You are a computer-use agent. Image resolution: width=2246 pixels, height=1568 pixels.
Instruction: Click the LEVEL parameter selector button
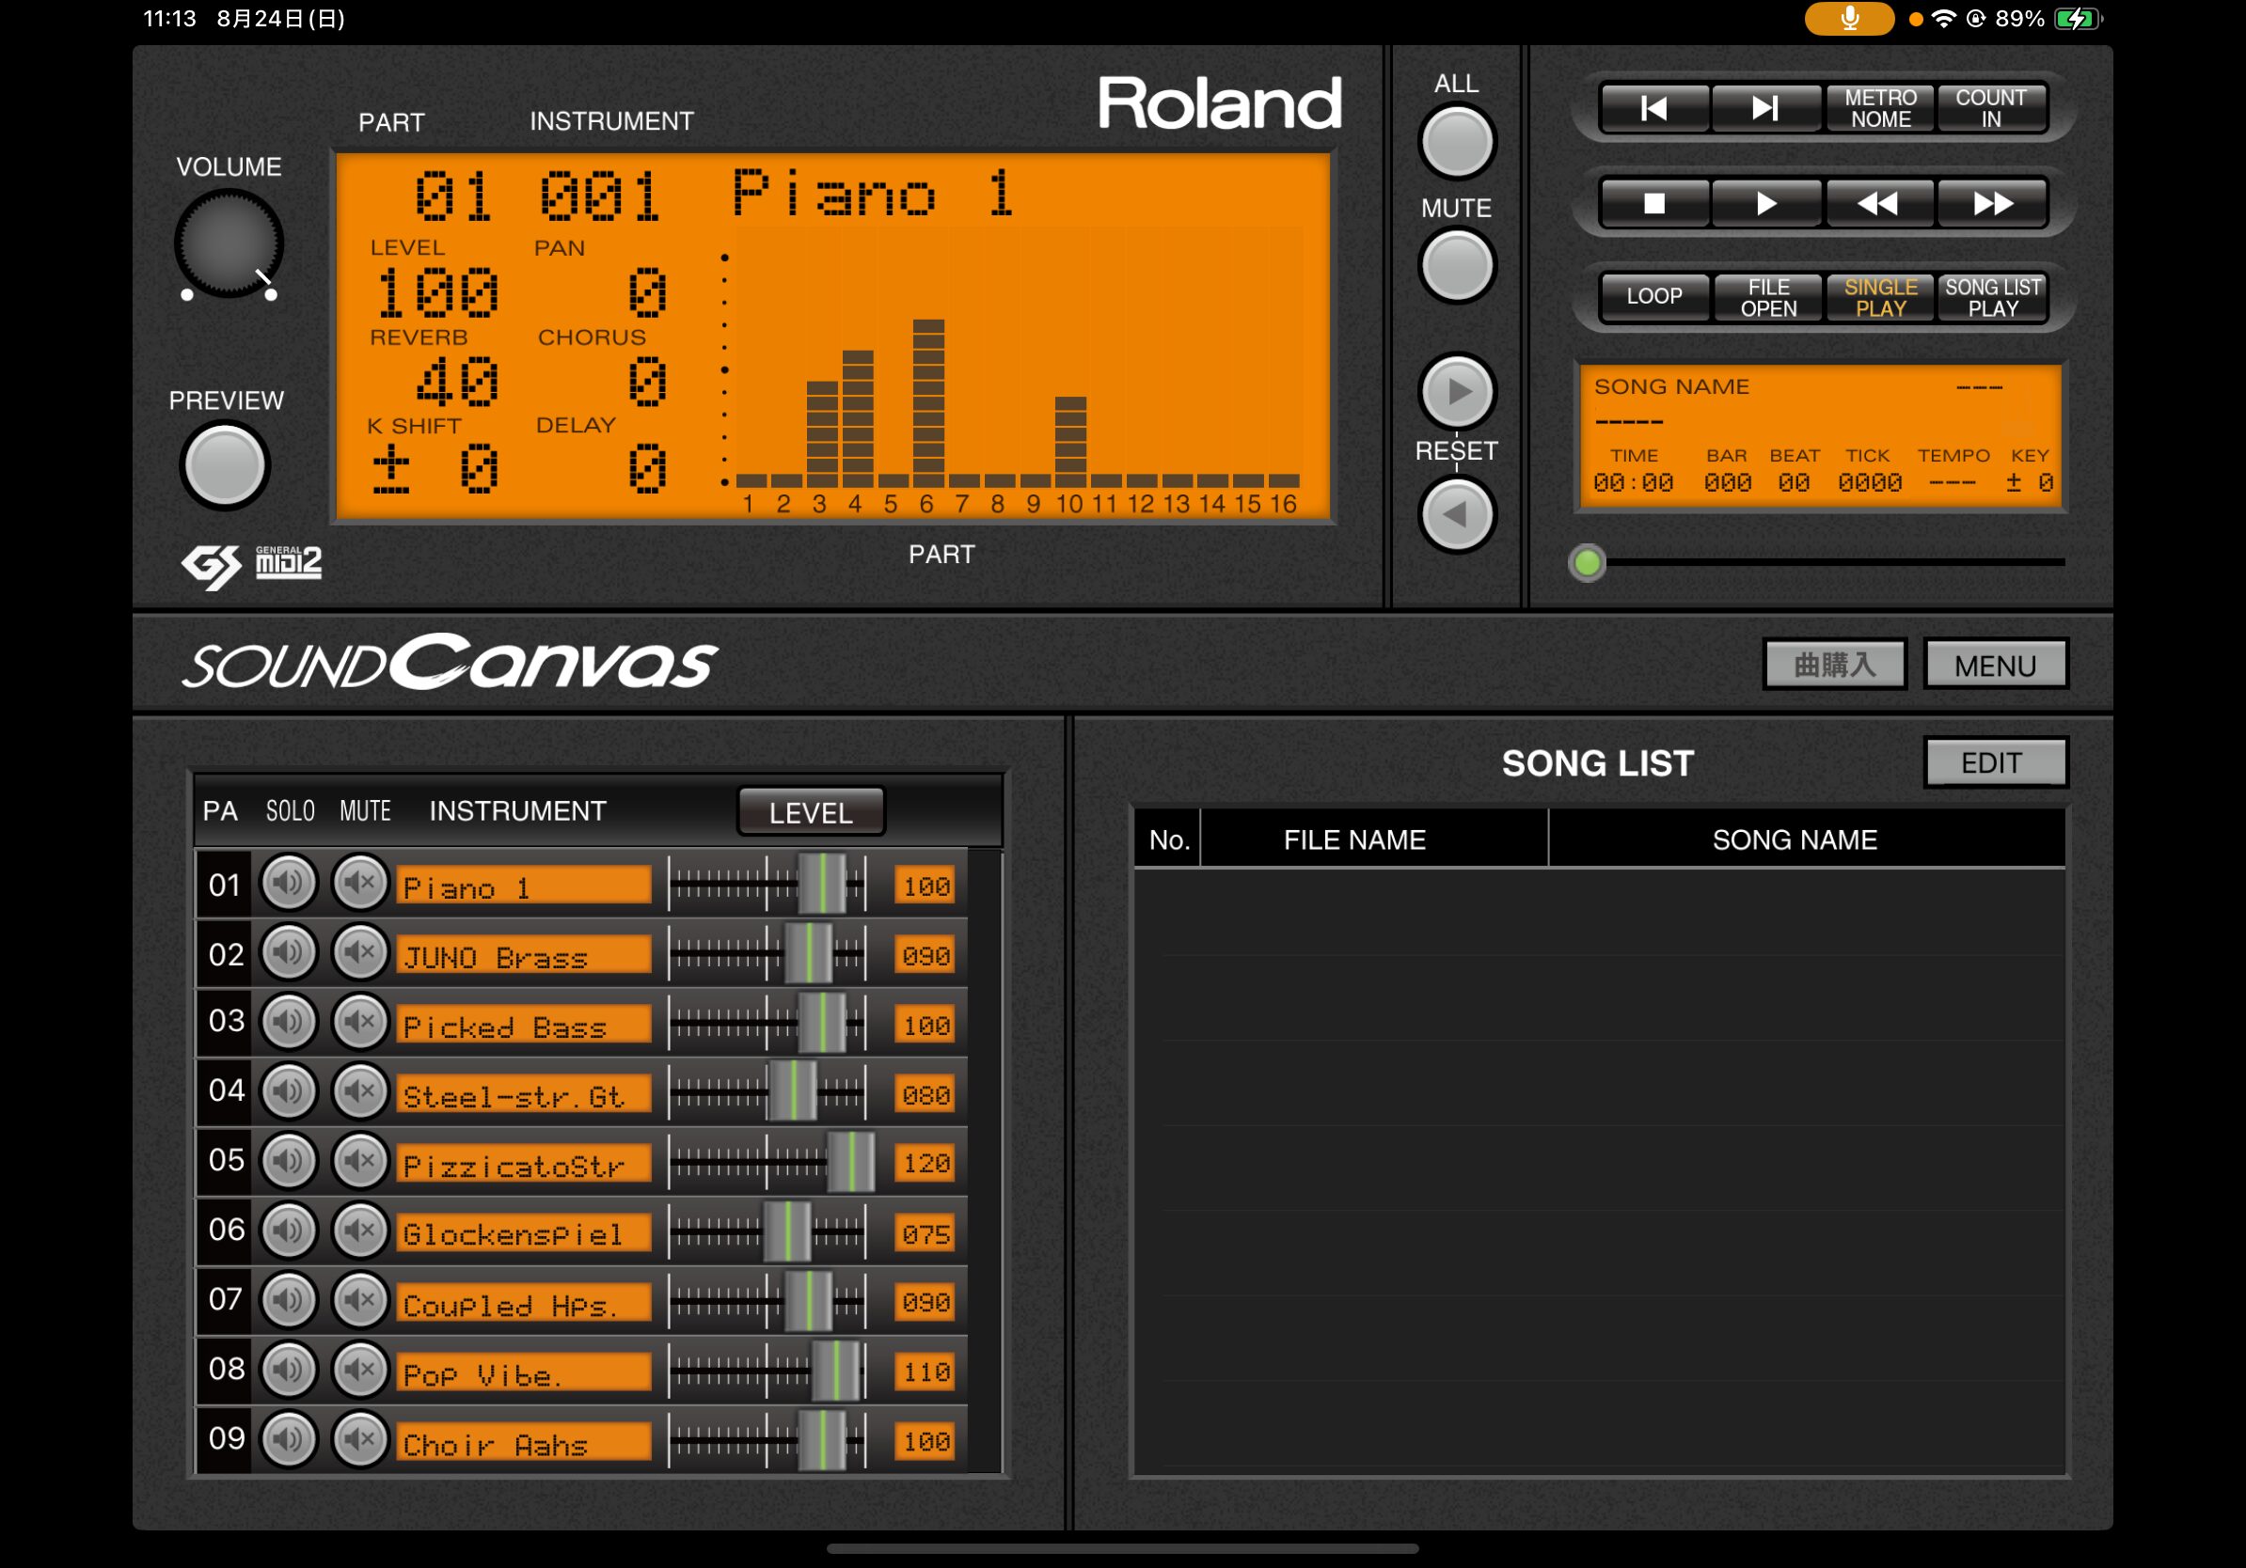pos(810,812)
